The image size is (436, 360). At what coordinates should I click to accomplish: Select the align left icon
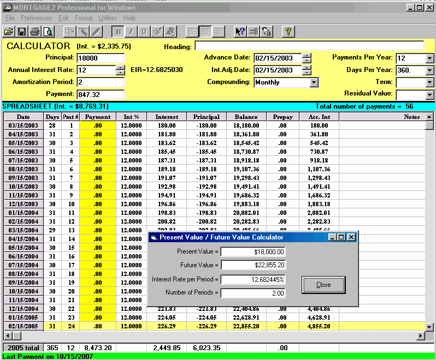coord(192,31)
